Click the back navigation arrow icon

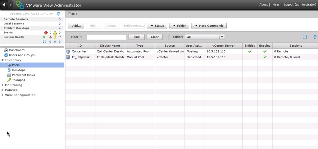point(4,5)
